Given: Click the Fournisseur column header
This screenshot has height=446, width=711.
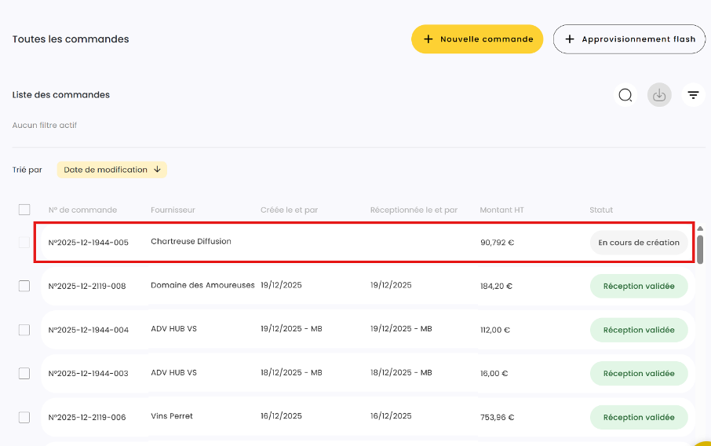Looking at the screenshot, I should pos(173,210).
